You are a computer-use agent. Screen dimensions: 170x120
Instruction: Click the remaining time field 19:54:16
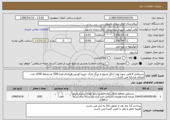41,41
